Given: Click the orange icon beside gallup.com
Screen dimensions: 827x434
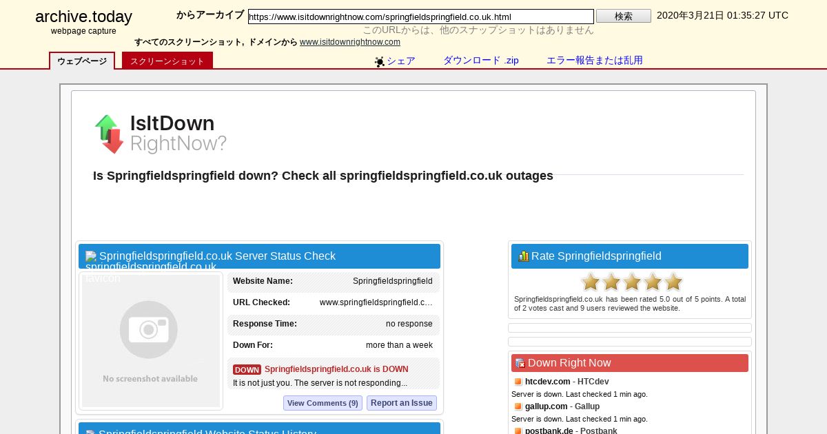Looking at the screenshot, I should [518, 406].
